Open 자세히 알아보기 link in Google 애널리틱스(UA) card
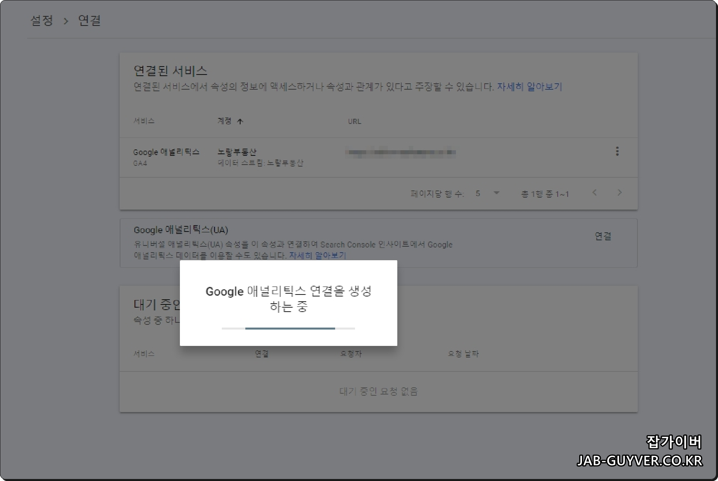The width and height of the screenshot is (718, 481). (x=318, y=255)
